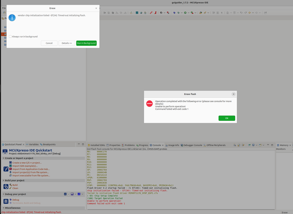The width and height of the screenshot is (293, 214).
Task: Click the red chain link toolbar icon
Action: pos(151,13)
